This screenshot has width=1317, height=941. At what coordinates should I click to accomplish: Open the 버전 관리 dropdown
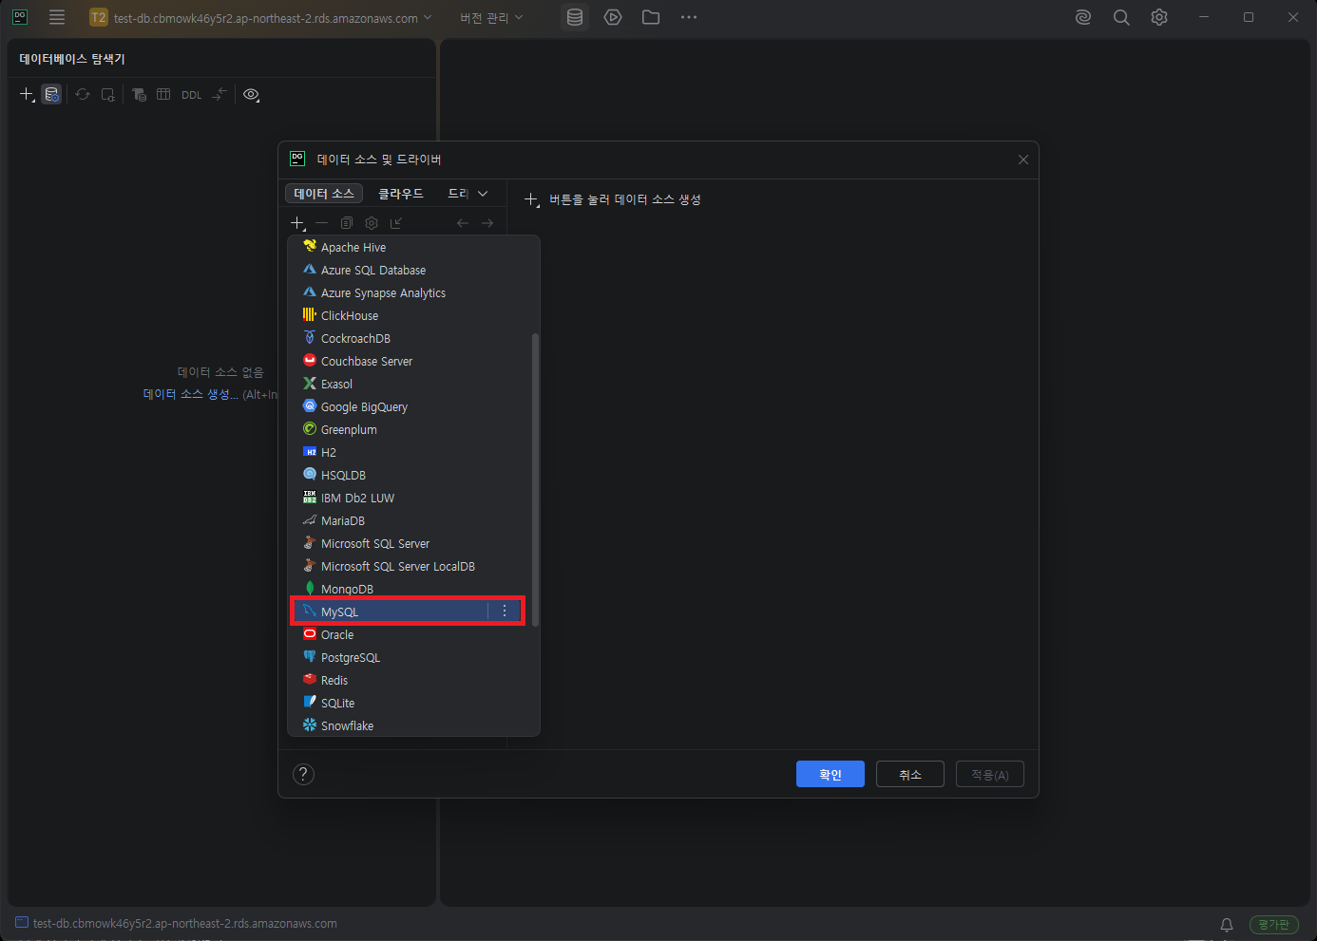(x=491, y=18)
